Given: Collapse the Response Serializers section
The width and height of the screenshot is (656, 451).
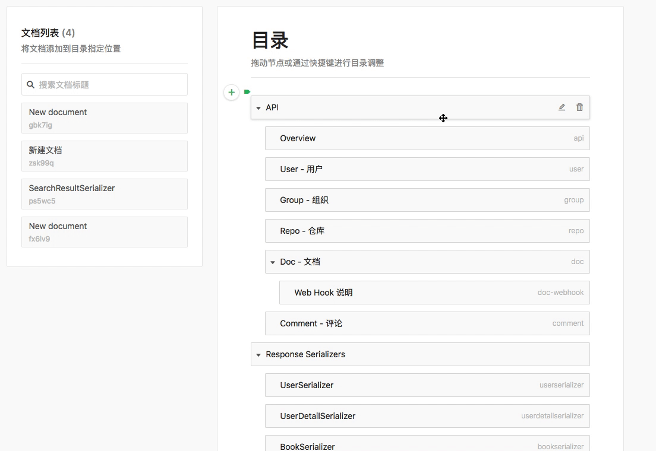Looking at the screenshot, I should (258, 355).
